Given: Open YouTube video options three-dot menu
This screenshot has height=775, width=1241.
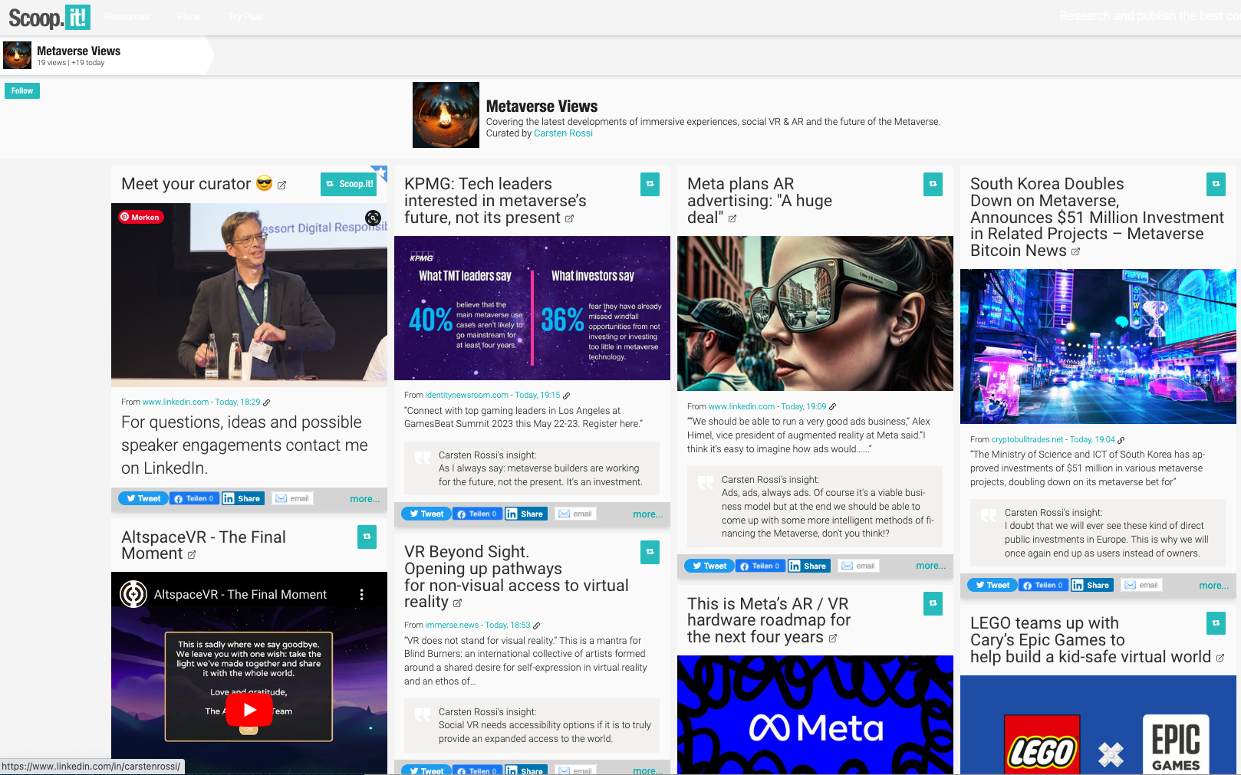Looking at the screenshot, I should point(361,594).
